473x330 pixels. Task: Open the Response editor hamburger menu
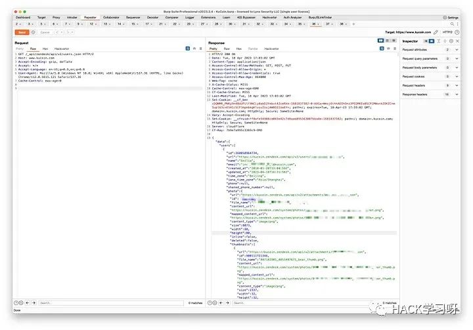pyautogui.click(x=395, y=48)
